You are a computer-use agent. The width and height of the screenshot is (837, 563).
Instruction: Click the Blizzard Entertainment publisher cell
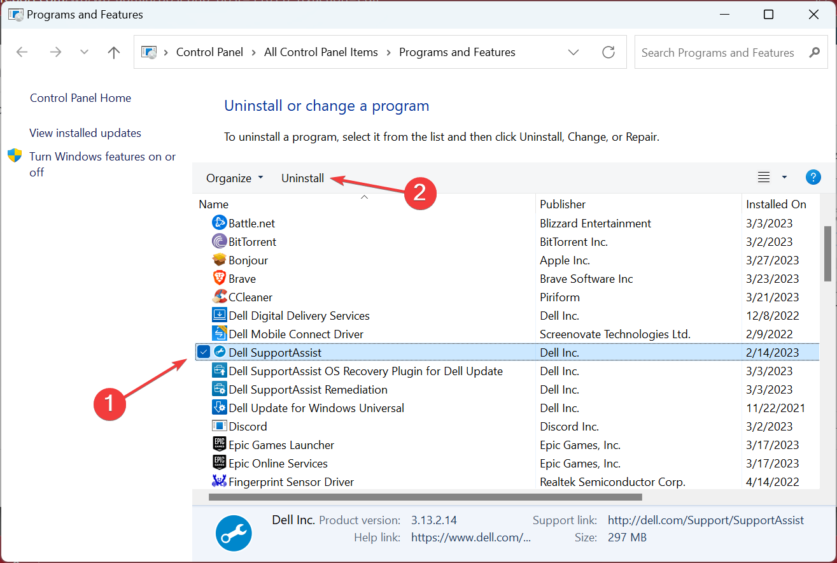[596, 224]
